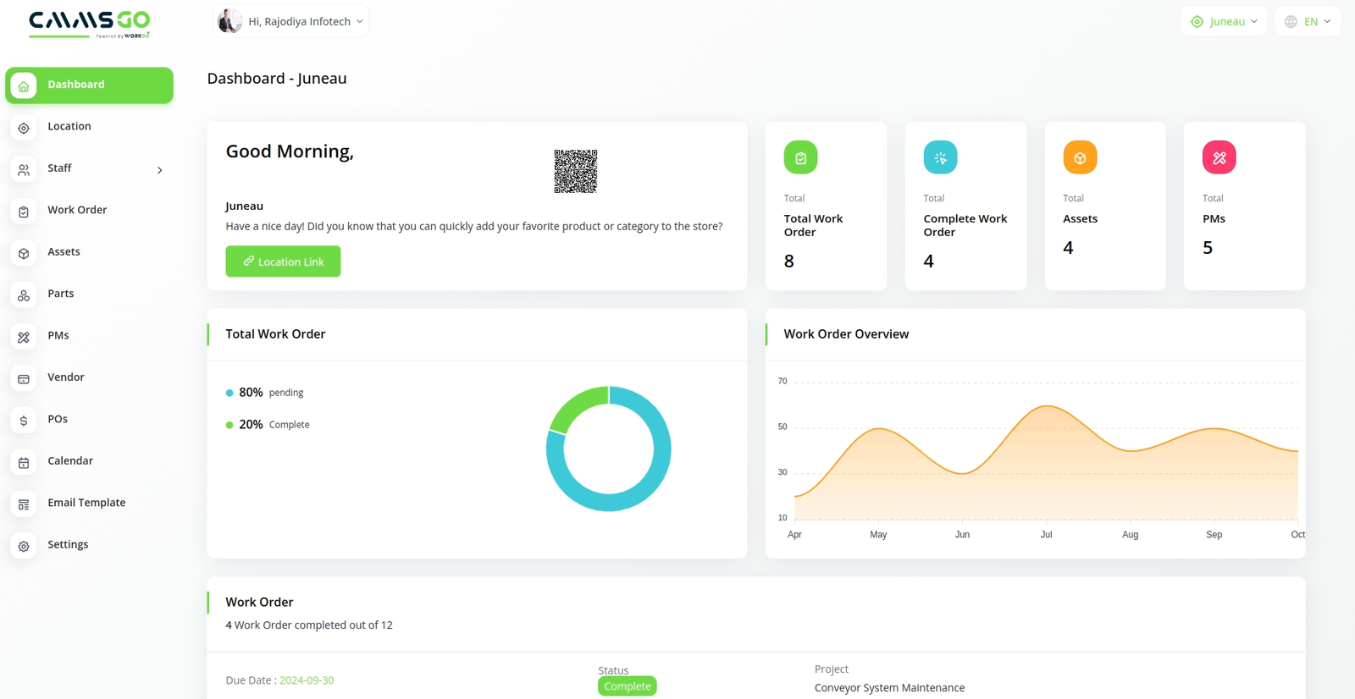The height and width of the screenshot is (699, 1355).
Task: Toggle the pending legend dot in chart
Action: (x=230, y=393)
